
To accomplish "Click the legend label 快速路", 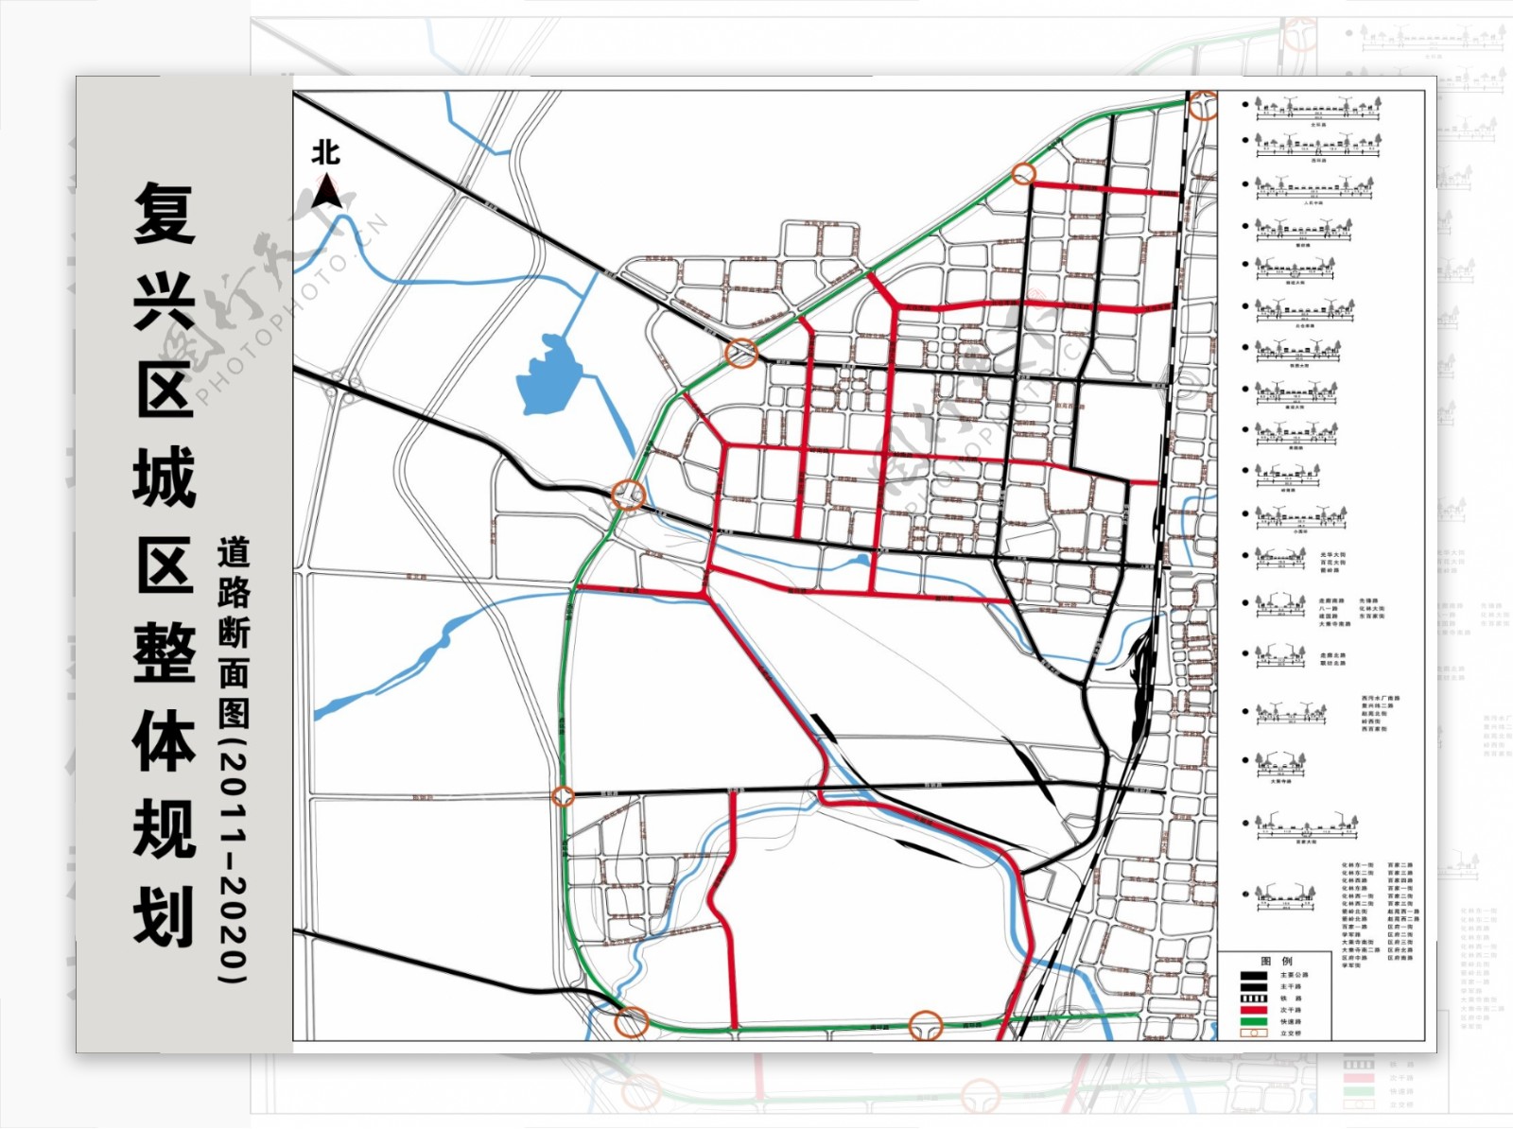I will point(1291,1021).
